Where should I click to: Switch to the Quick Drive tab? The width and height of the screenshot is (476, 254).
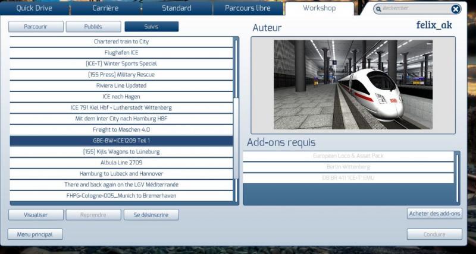[34, 8]
